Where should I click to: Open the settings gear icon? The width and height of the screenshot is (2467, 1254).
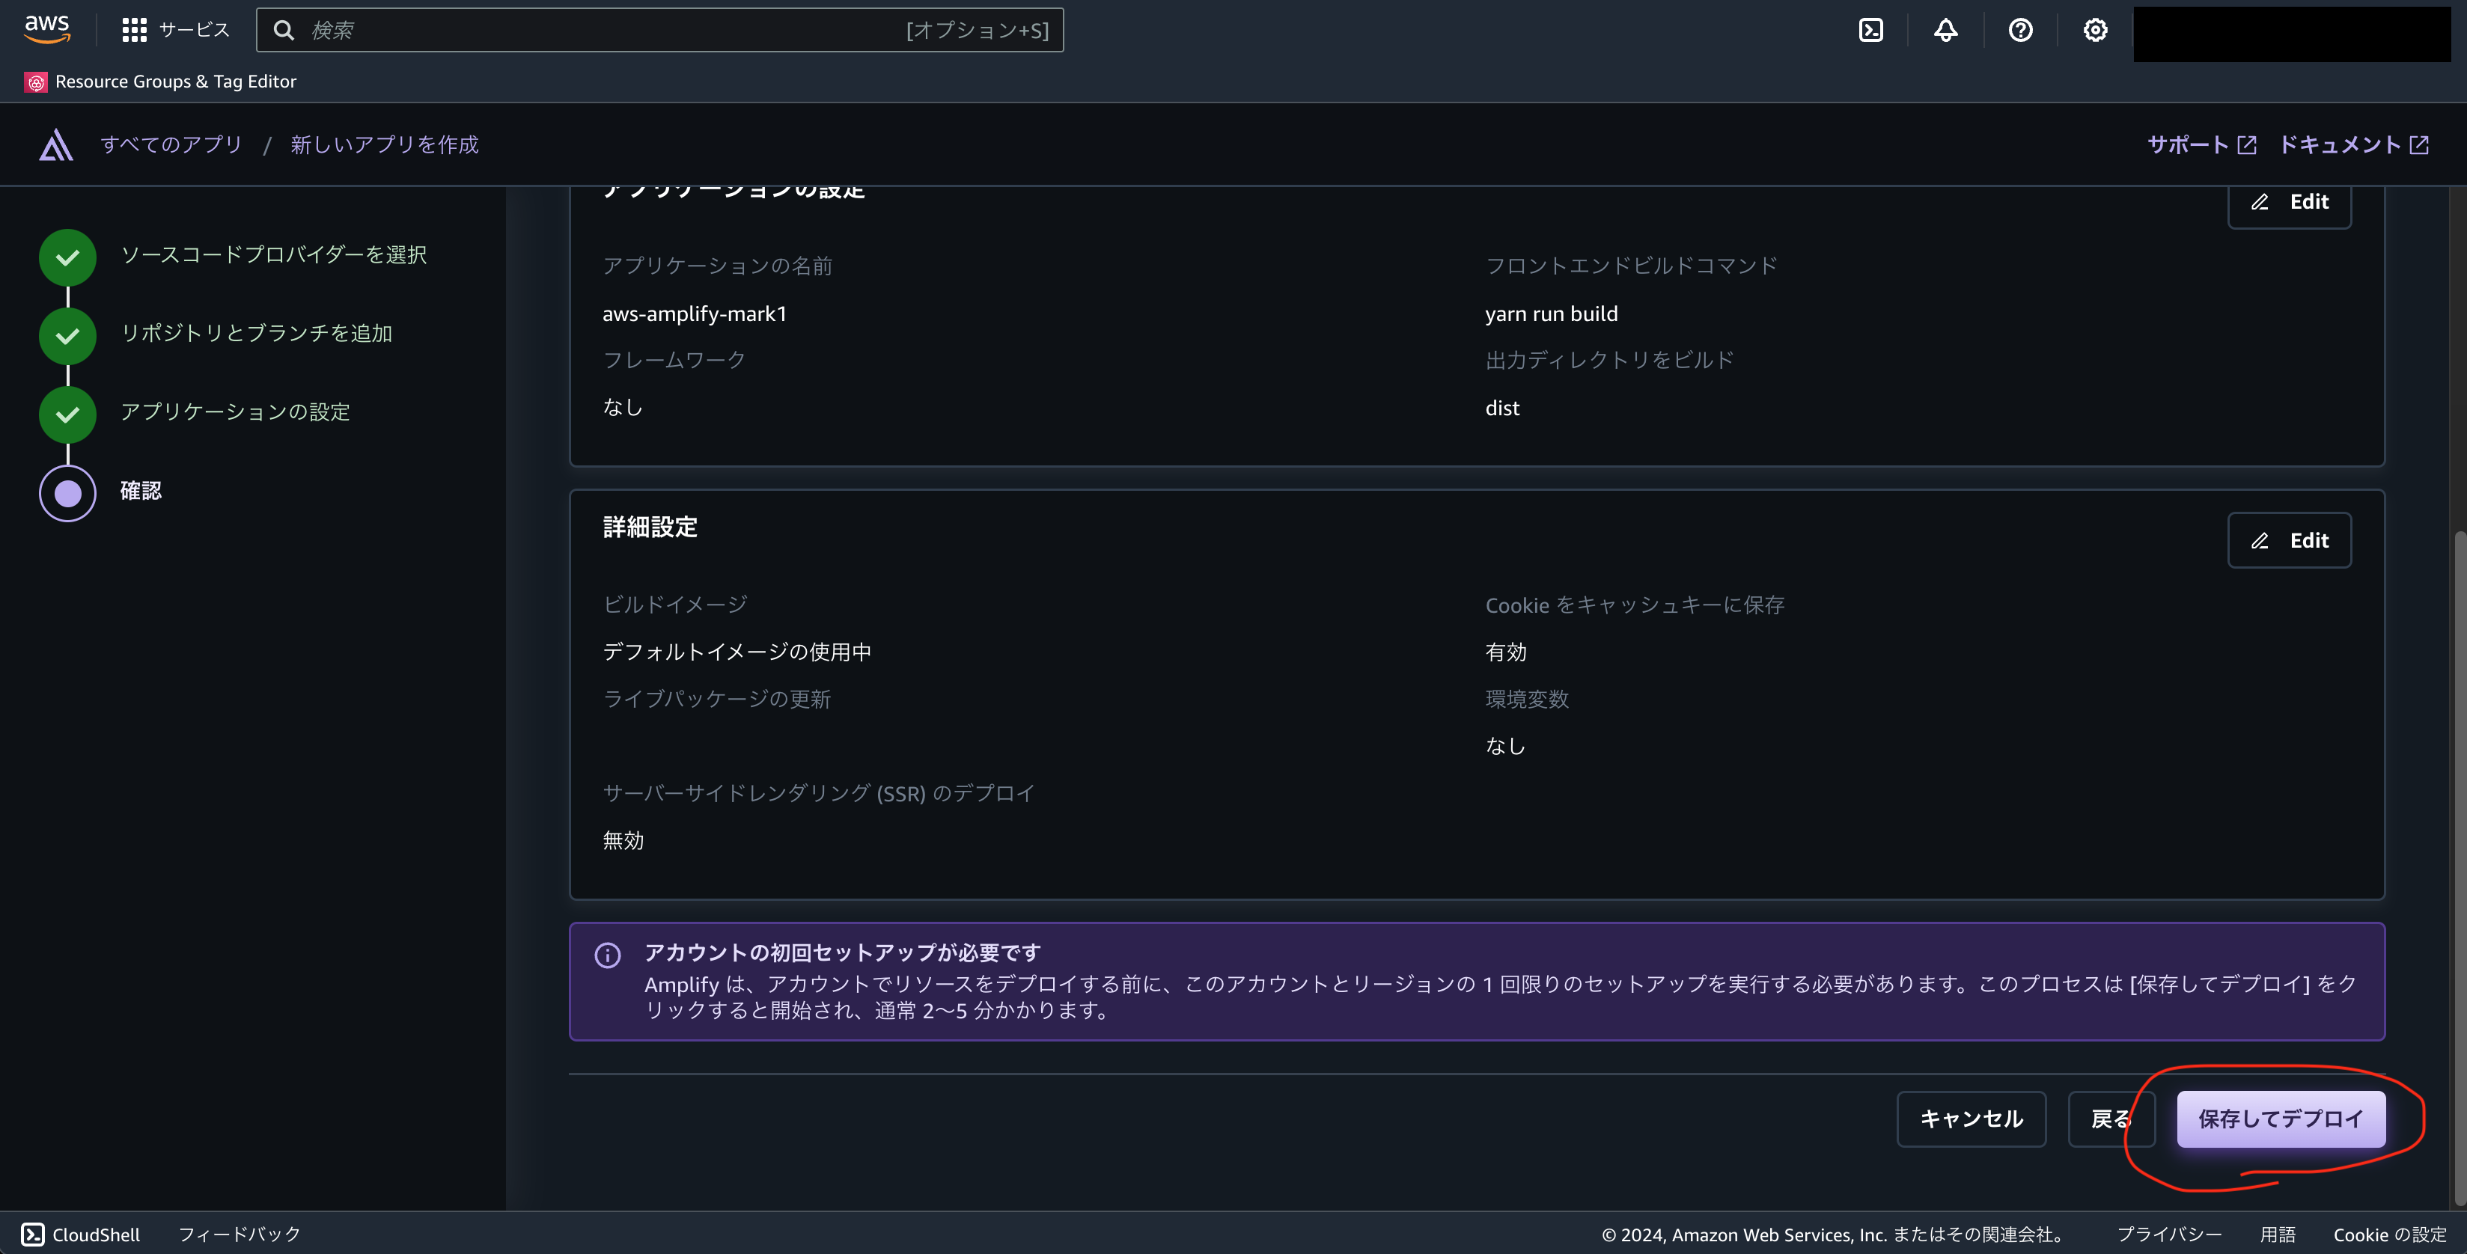(x=2096, y=30)
